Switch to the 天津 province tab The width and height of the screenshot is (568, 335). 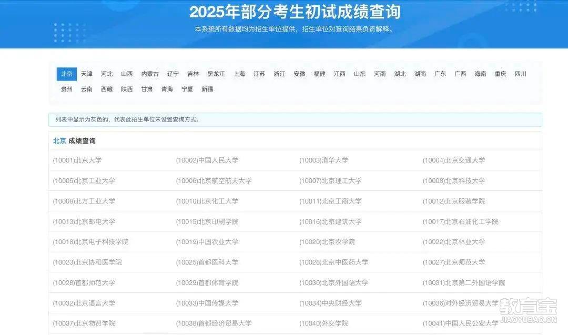tap(87, 74)
